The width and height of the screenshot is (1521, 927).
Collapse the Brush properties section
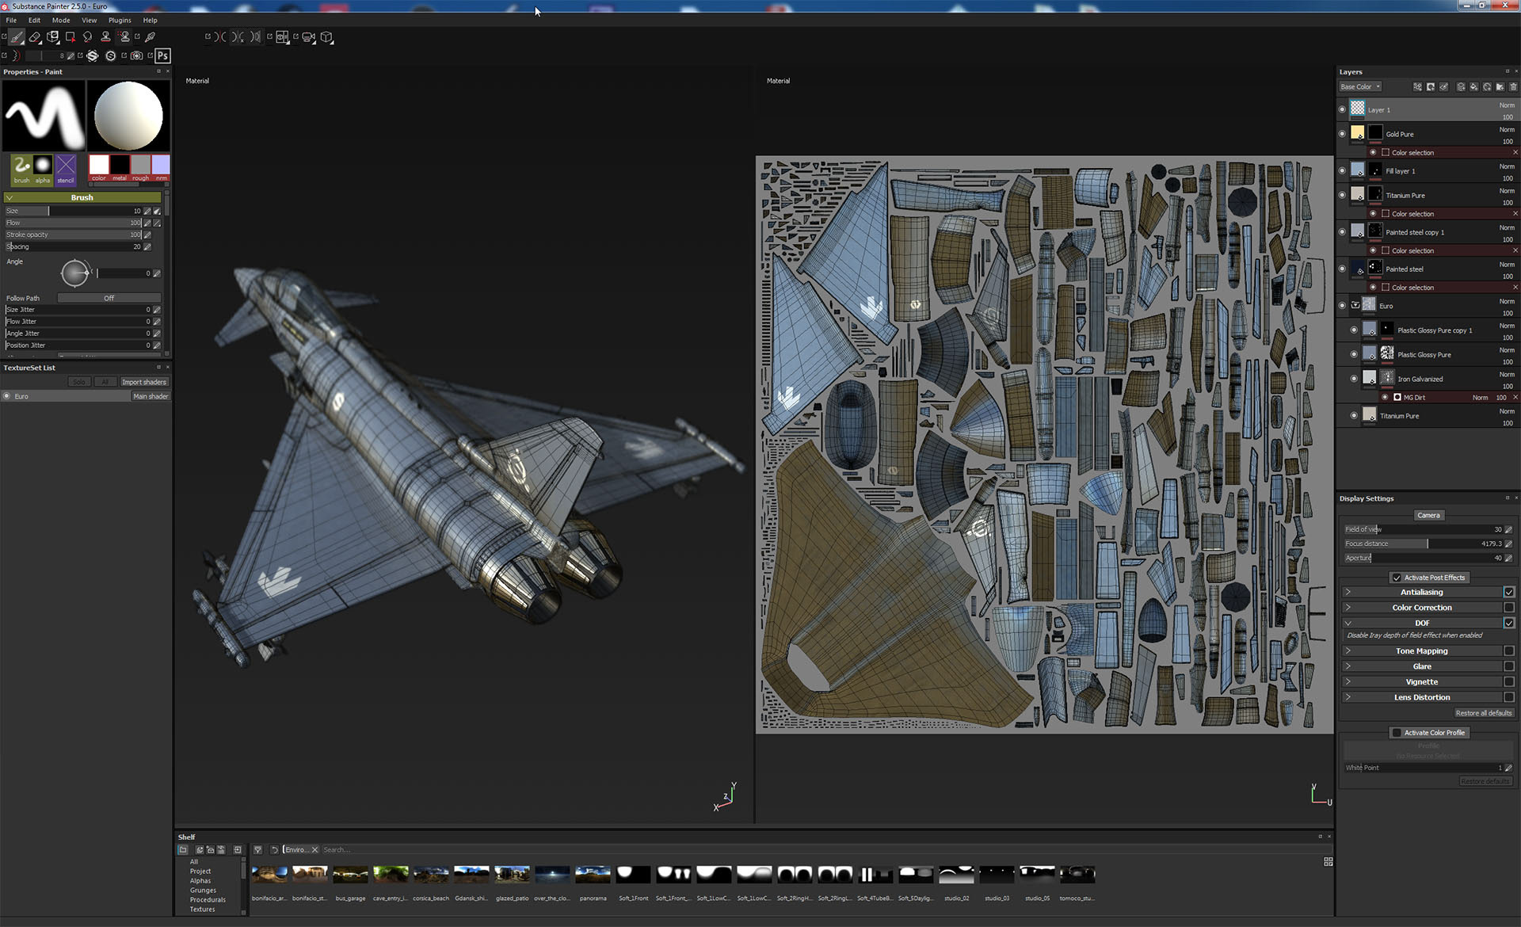10,197
